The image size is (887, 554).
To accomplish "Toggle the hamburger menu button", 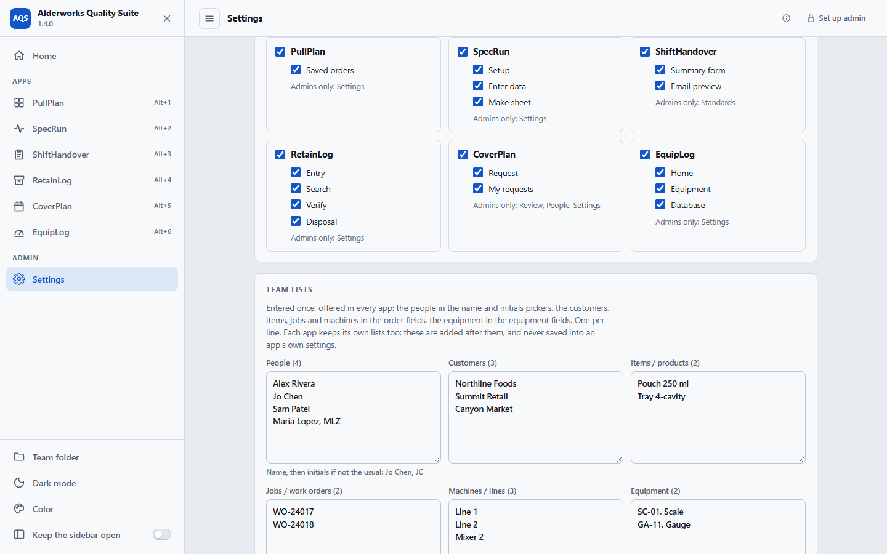I will [209, 18].
